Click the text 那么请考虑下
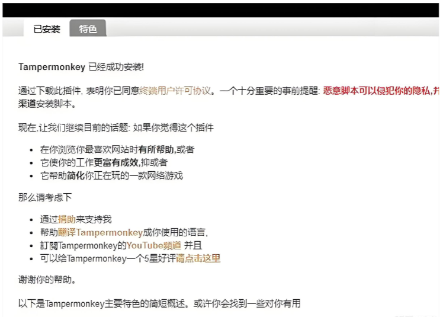 (x=45, y=197)
